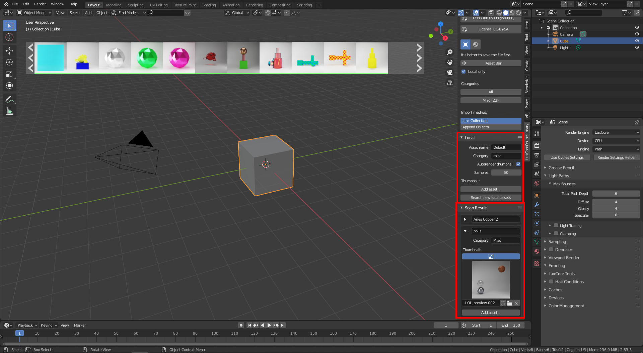Open the Render menu
Viewport: 643px width, 353px height.
pyautogui.click(x=40, y=4)
